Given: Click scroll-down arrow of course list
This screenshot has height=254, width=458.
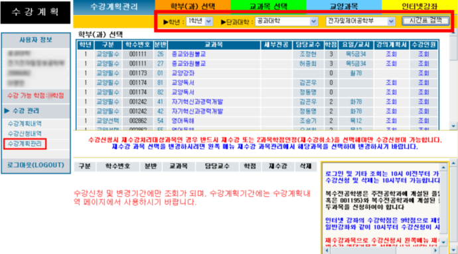Looking at the screenshot, I should tap(453, 126).
